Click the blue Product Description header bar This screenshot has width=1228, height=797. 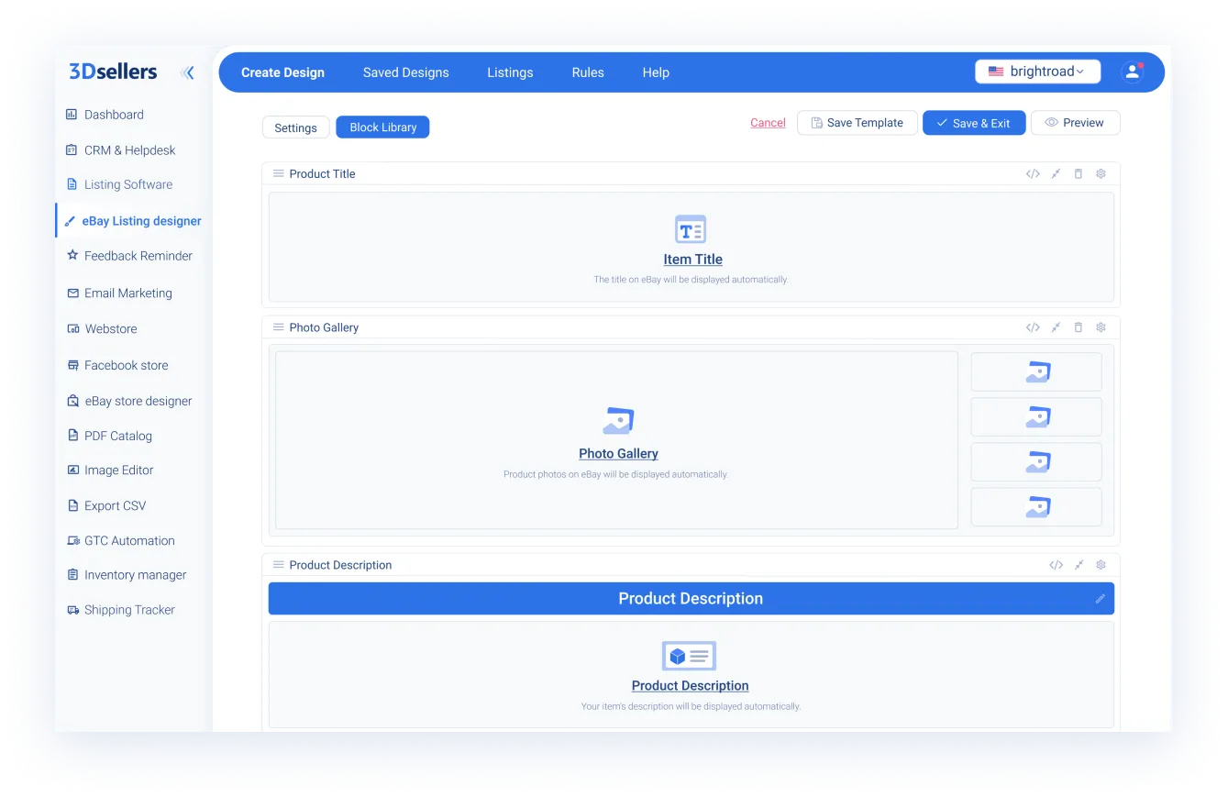click(691, 599)
